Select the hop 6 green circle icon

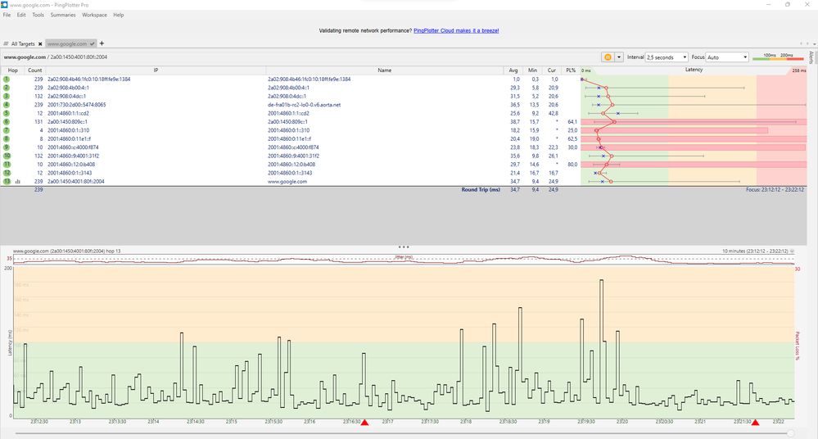tap(7, 121)
